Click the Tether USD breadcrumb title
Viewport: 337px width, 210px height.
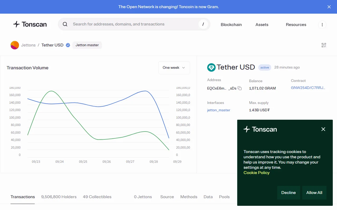(52, 45)
